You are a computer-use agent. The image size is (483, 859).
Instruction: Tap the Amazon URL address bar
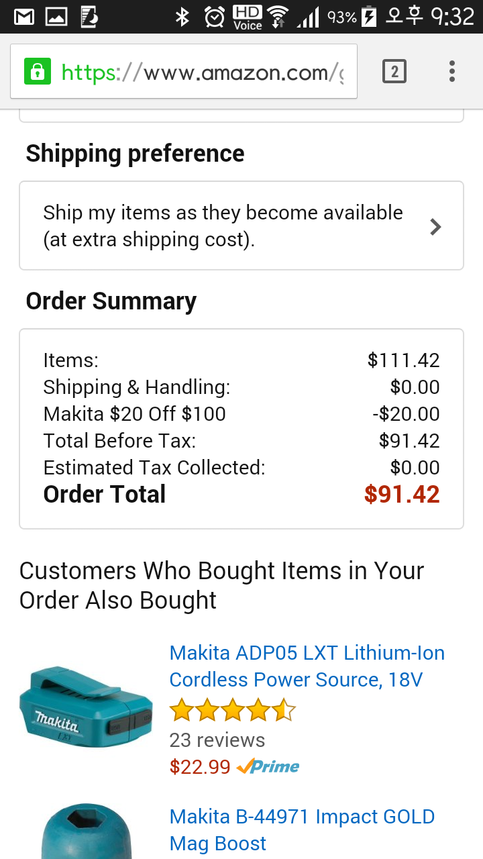point(201,72)
